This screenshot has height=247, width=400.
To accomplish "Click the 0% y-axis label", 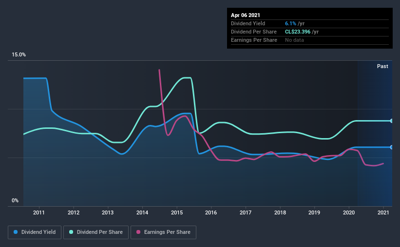I will [x=15, y=201].
